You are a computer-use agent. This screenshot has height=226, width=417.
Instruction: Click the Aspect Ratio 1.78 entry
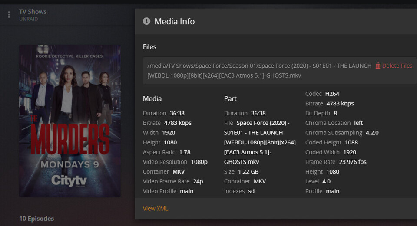coord(166,152)
